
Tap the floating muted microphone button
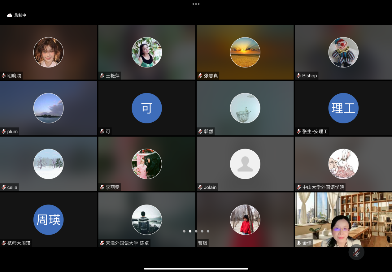[x=356, y=252]
